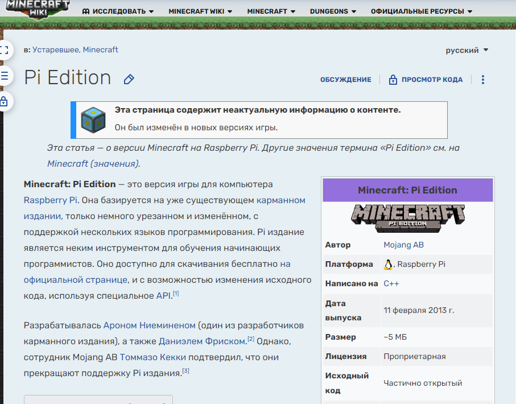
Task: Click the Автор label in infobox
Action: click(338, 245)
